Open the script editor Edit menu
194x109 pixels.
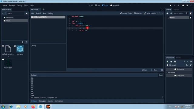tap(45, 13)
